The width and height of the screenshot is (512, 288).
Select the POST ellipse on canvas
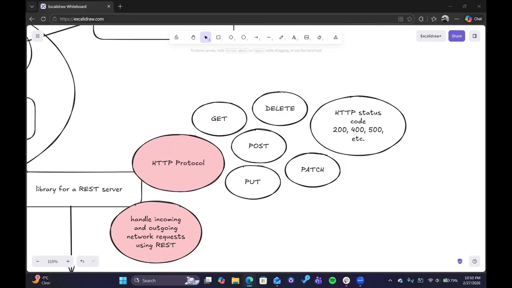coord(259,146)
